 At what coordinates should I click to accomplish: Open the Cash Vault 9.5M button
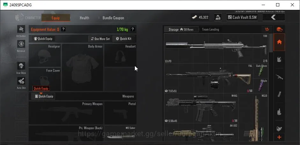click(242, 17)
